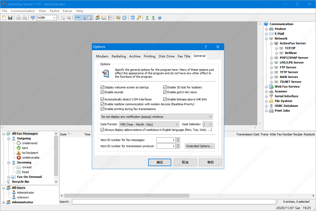Toggle Enable grid in list views
The image size is (316, 211).
tap(165, 92)
